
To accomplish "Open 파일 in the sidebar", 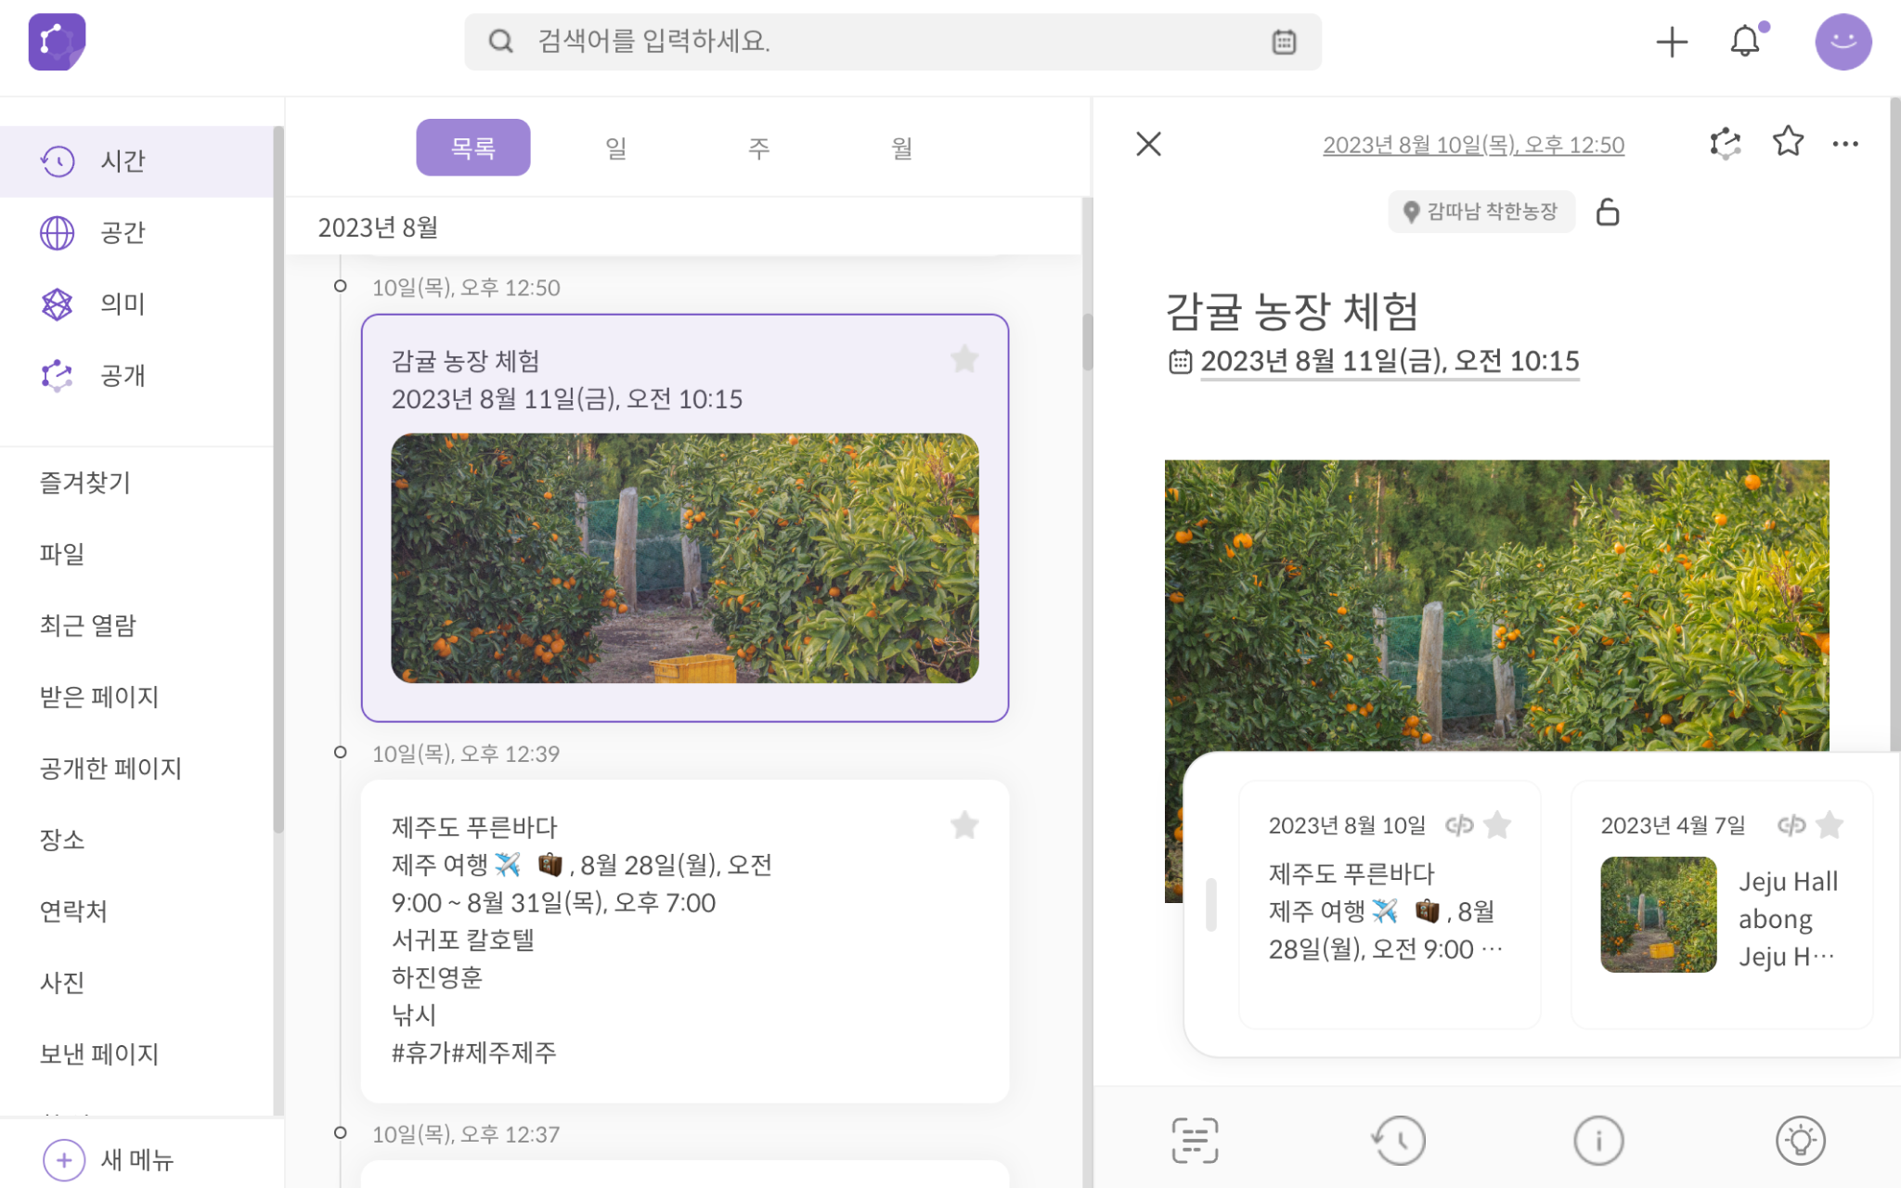I will pyautogui.click(x=62, y=554).
